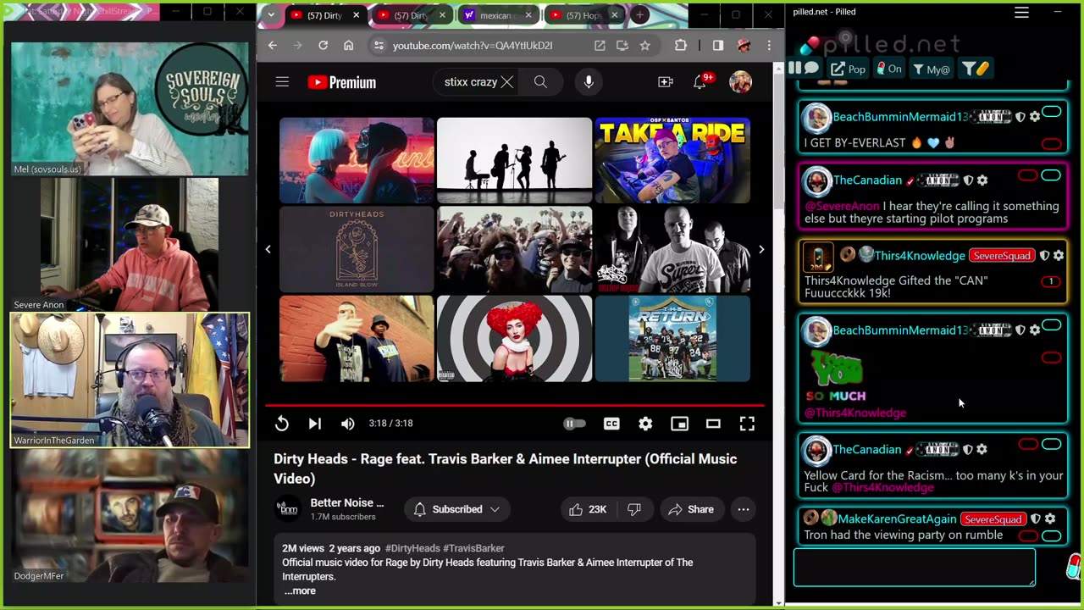Screen dimensions: 1084x610
Task: Click SevereSquad badge on Thirs4Knowledge message
Action: [1002, 256]
